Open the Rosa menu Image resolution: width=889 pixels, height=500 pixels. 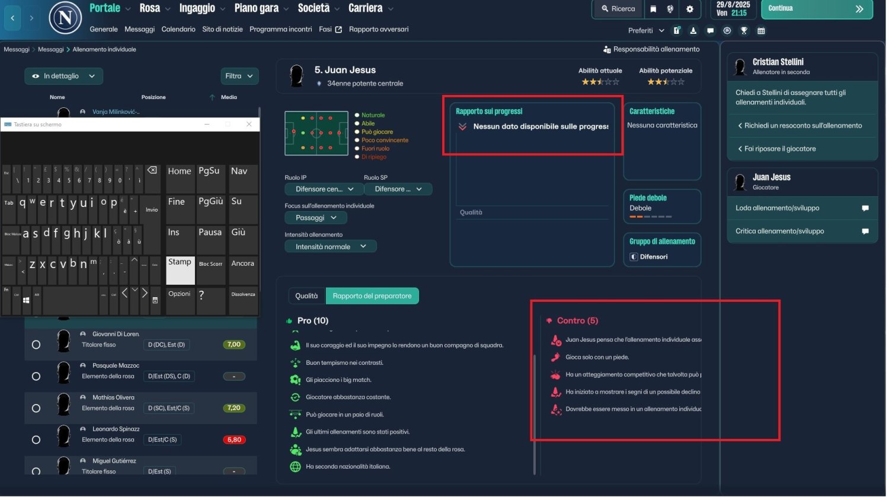(x=155, y=8)
